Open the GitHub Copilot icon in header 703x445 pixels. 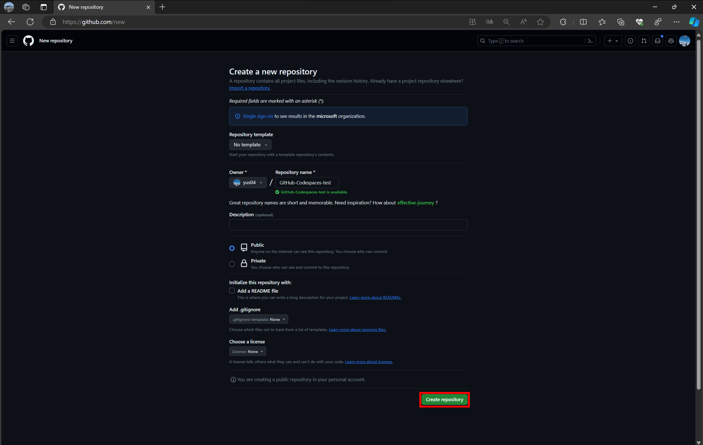(x=671, y=41)
